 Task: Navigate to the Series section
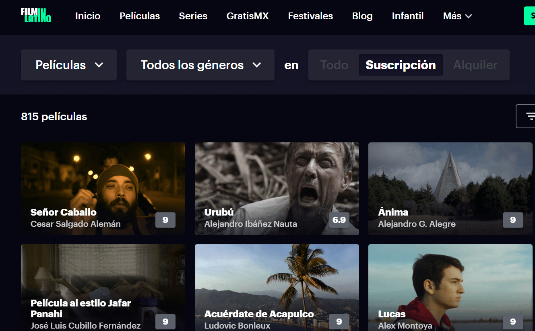(x=193, y=16)
